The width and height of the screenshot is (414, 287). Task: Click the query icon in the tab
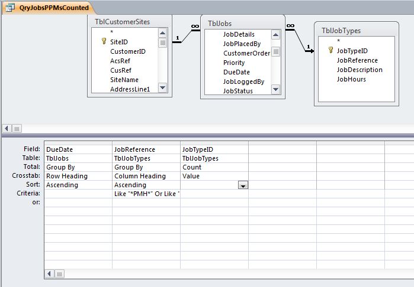pos(10,8)
